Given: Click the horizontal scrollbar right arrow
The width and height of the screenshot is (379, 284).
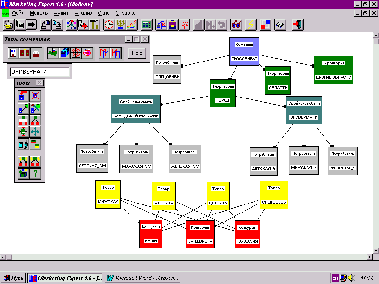Looking at the screenshot, I should (370, 257).
